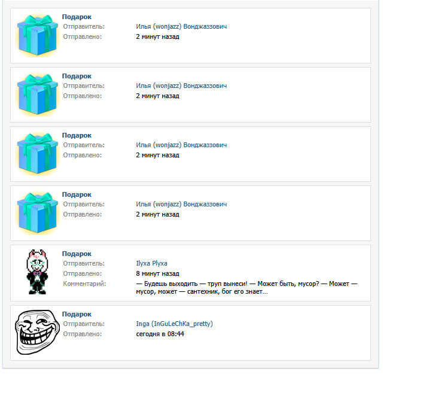Open the fourth gift's 'Подарок' title link
Screen dimensions: 435x399
click(77, 194)
